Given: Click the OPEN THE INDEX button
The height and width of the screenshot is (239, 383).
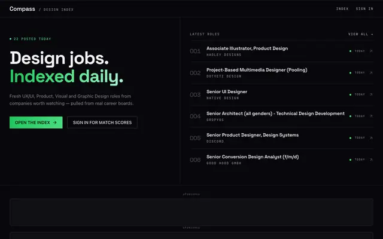Looking at the screenshot, I should click(x=36, y=122).
